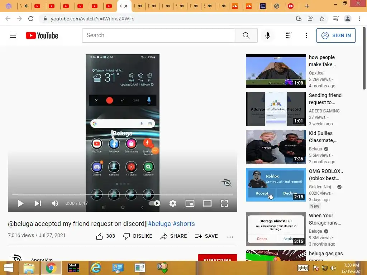Click the DISLIKE button
This screenshot has width=367, height=275.
click(x=138, y=236)
